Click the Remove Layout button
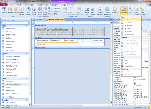Screen dimensions: 151x109 [x=22, y=11]
